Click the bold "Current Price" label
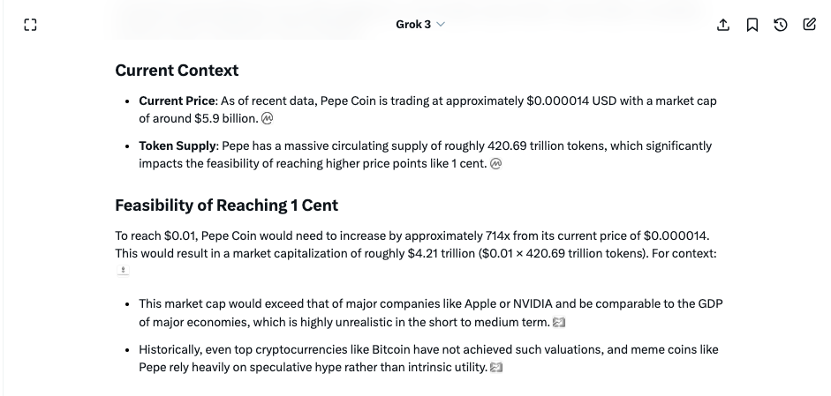 (177, 101)
